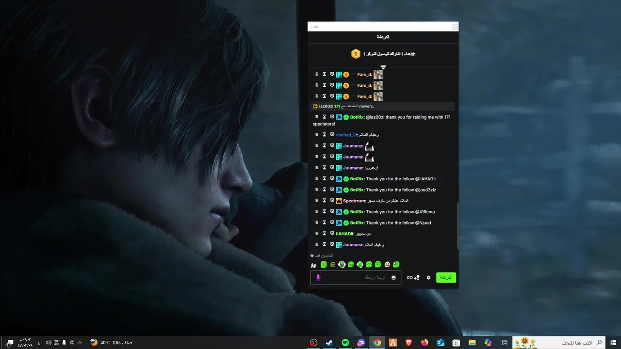Open Outlook from the taskbar
Image resolution: width=621 pixels, height=349 pixels.
coord(441,343)
